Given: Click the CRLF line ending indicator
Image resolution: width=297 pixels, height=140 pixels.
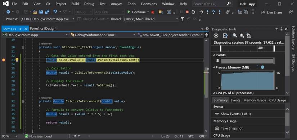Looking at the screenshot, I should pos(203,136).
